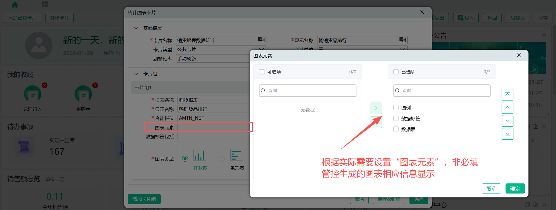Click the move-to-top arrow icon
The image size is (556, 210).
point(507,94)
